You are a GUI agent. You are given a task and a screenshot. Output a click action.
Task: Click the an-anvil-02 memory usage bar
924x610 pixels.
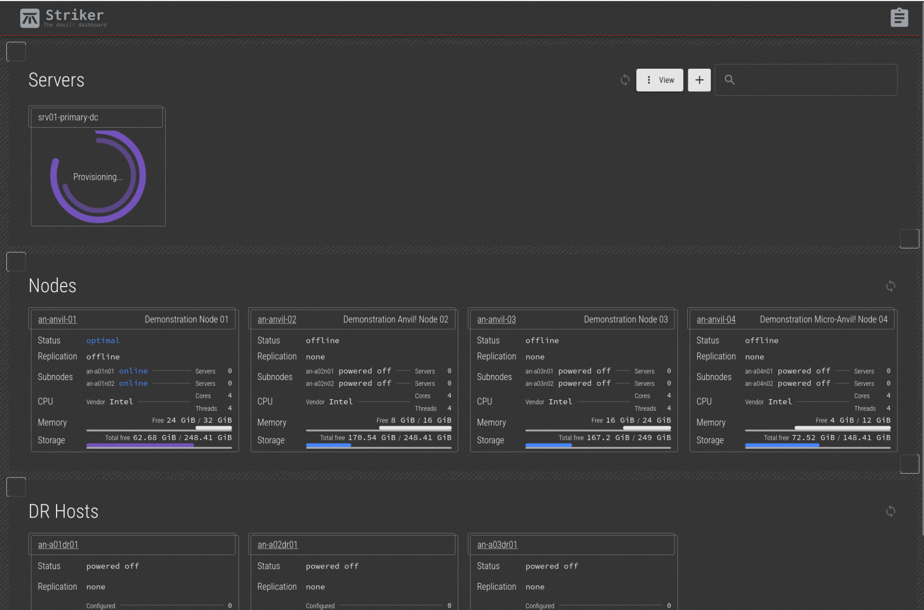(x=378, y=428)
